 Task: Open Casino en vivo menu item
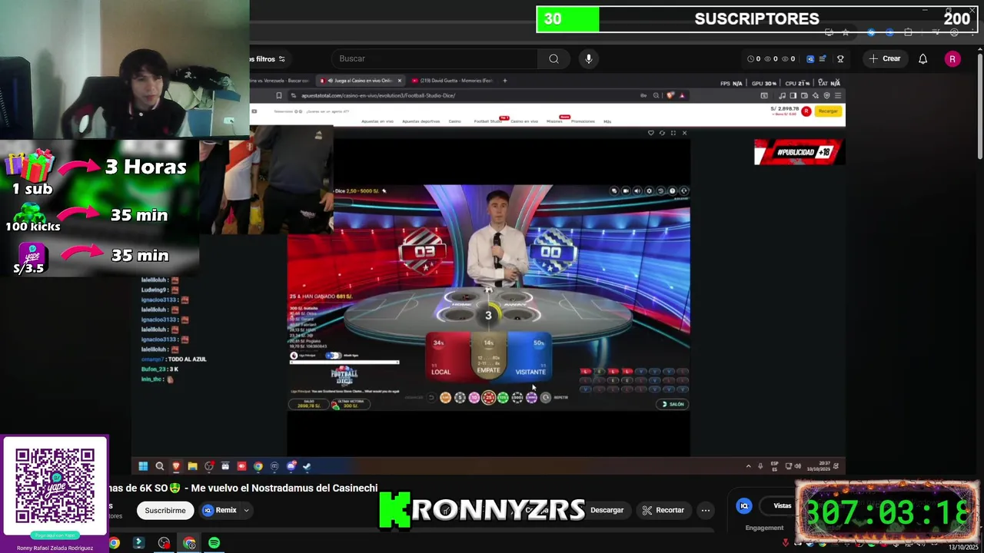coord(524,121)
